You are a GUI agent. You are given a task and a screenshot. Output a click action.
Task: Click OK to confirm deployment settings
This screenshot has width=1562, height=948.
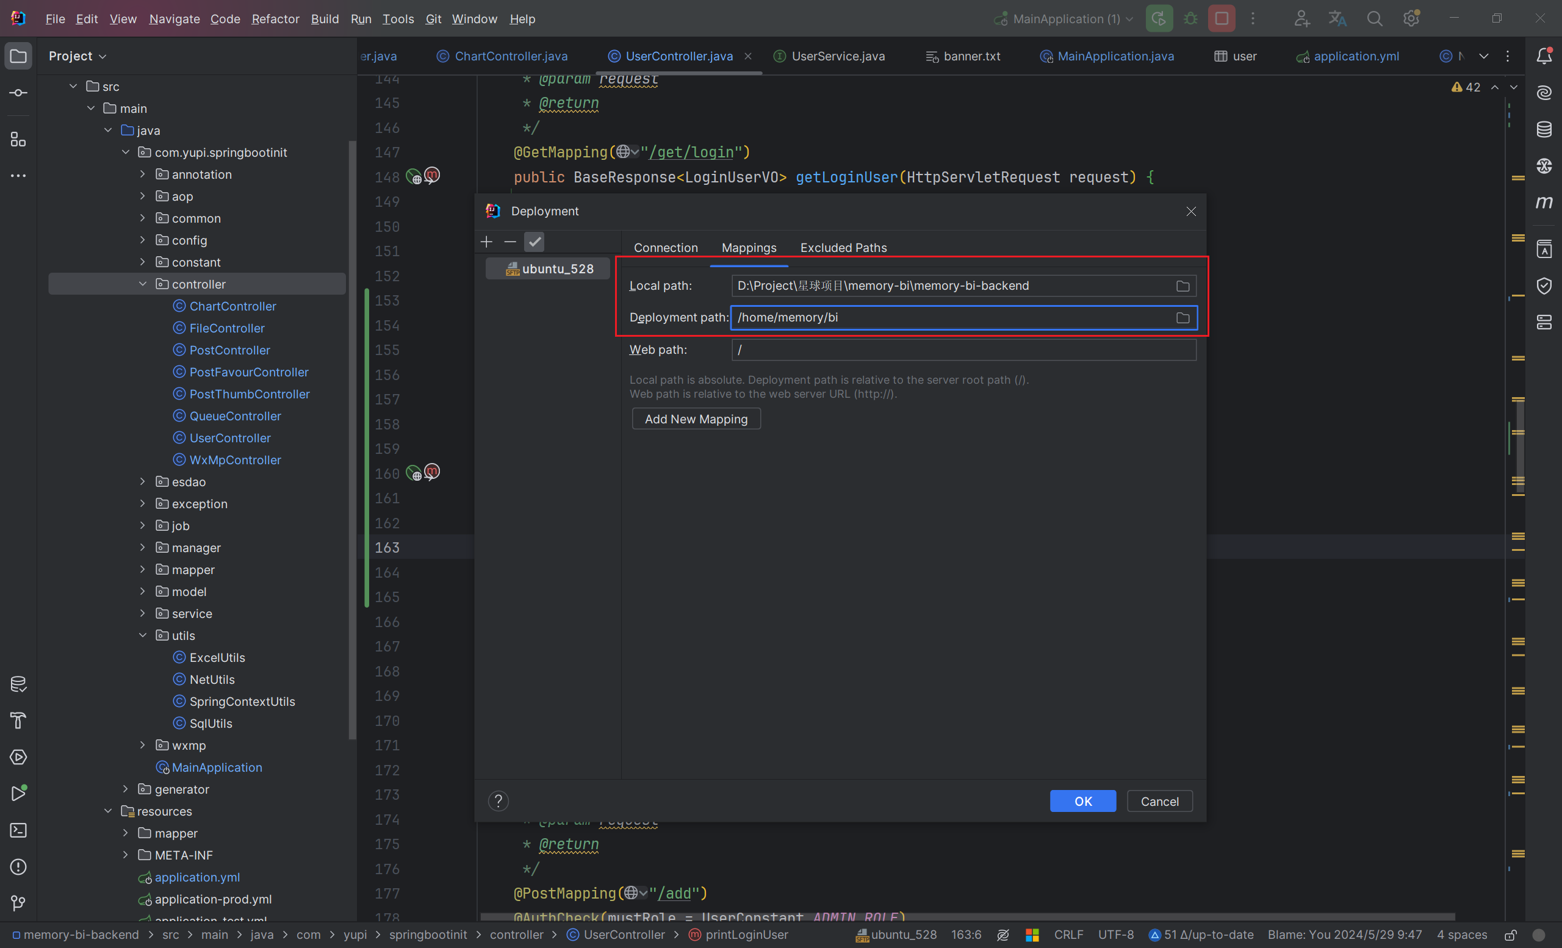[1082, 801]
